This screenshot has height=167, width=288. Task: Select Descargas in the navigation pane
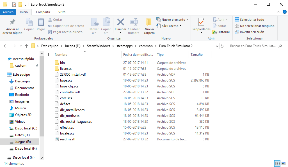point(22,81)
